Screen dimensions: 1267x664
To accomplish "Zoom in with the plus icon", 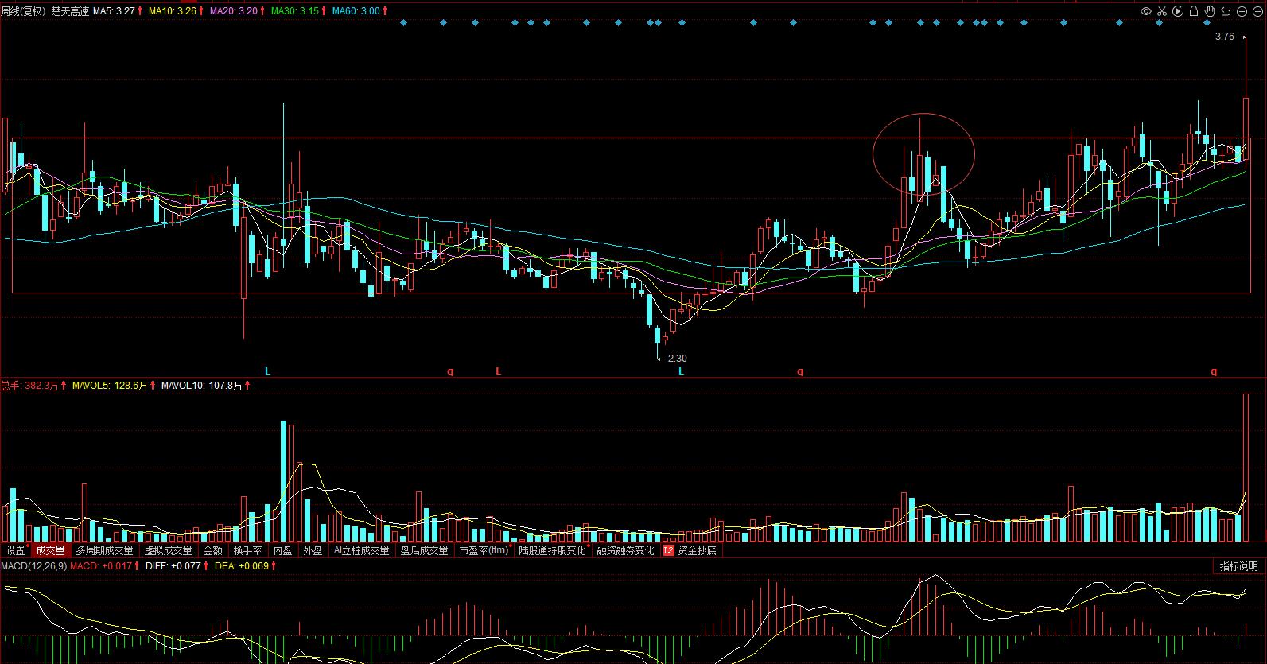I will point(1242,11).
